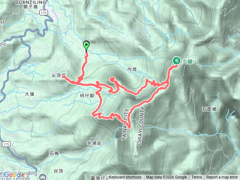This screenshot has height=180, width=240.
Task: Click the 大嶺 place label
Action: (x=30, y=94)
